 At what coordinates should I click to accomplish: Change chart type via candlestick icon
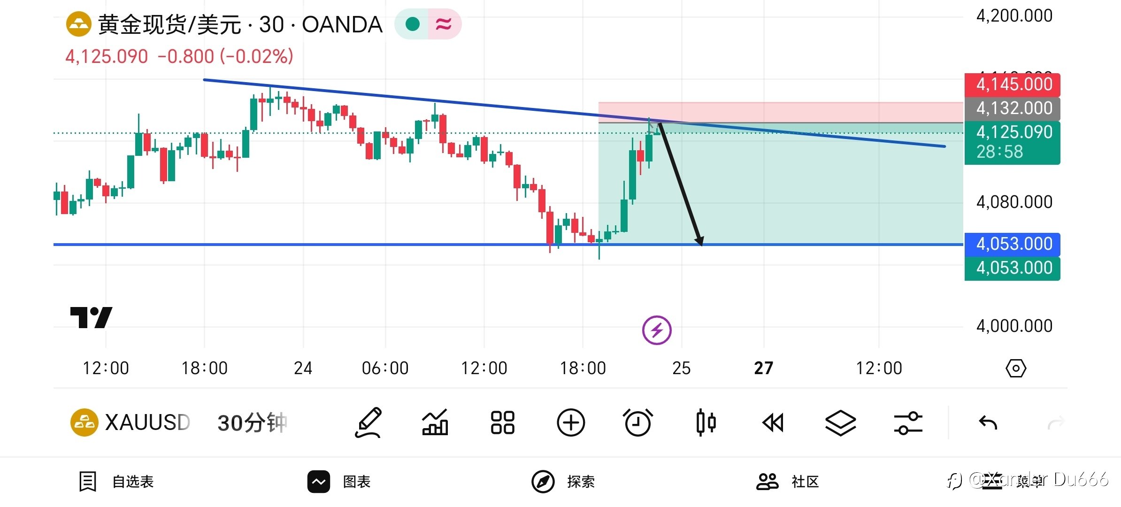[706, 422]
